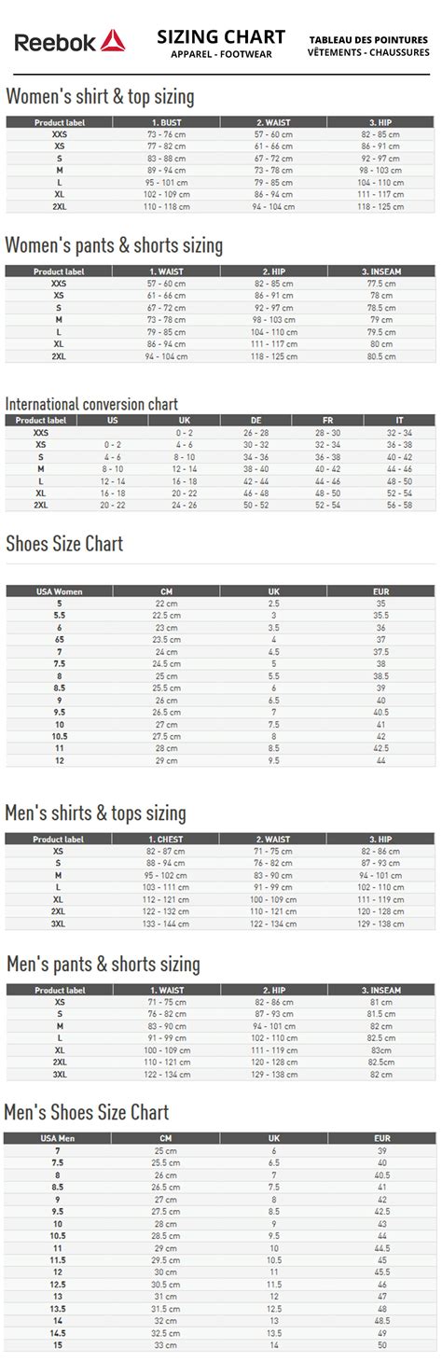Click the International conversion chart heading

91,404
